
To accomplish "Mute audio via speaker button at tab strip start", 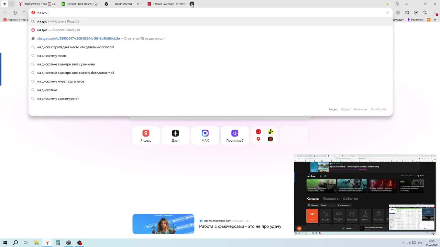I will click(x=4, y=4).
